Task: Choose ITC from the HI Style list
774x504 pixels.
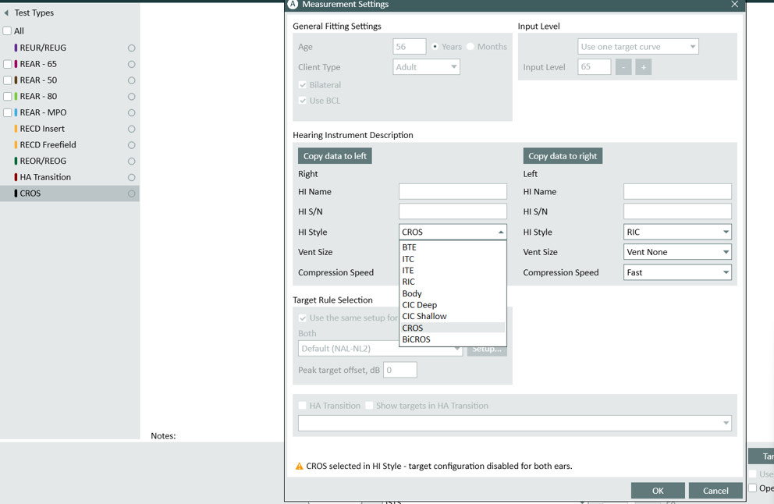Action: coord(453,259)
